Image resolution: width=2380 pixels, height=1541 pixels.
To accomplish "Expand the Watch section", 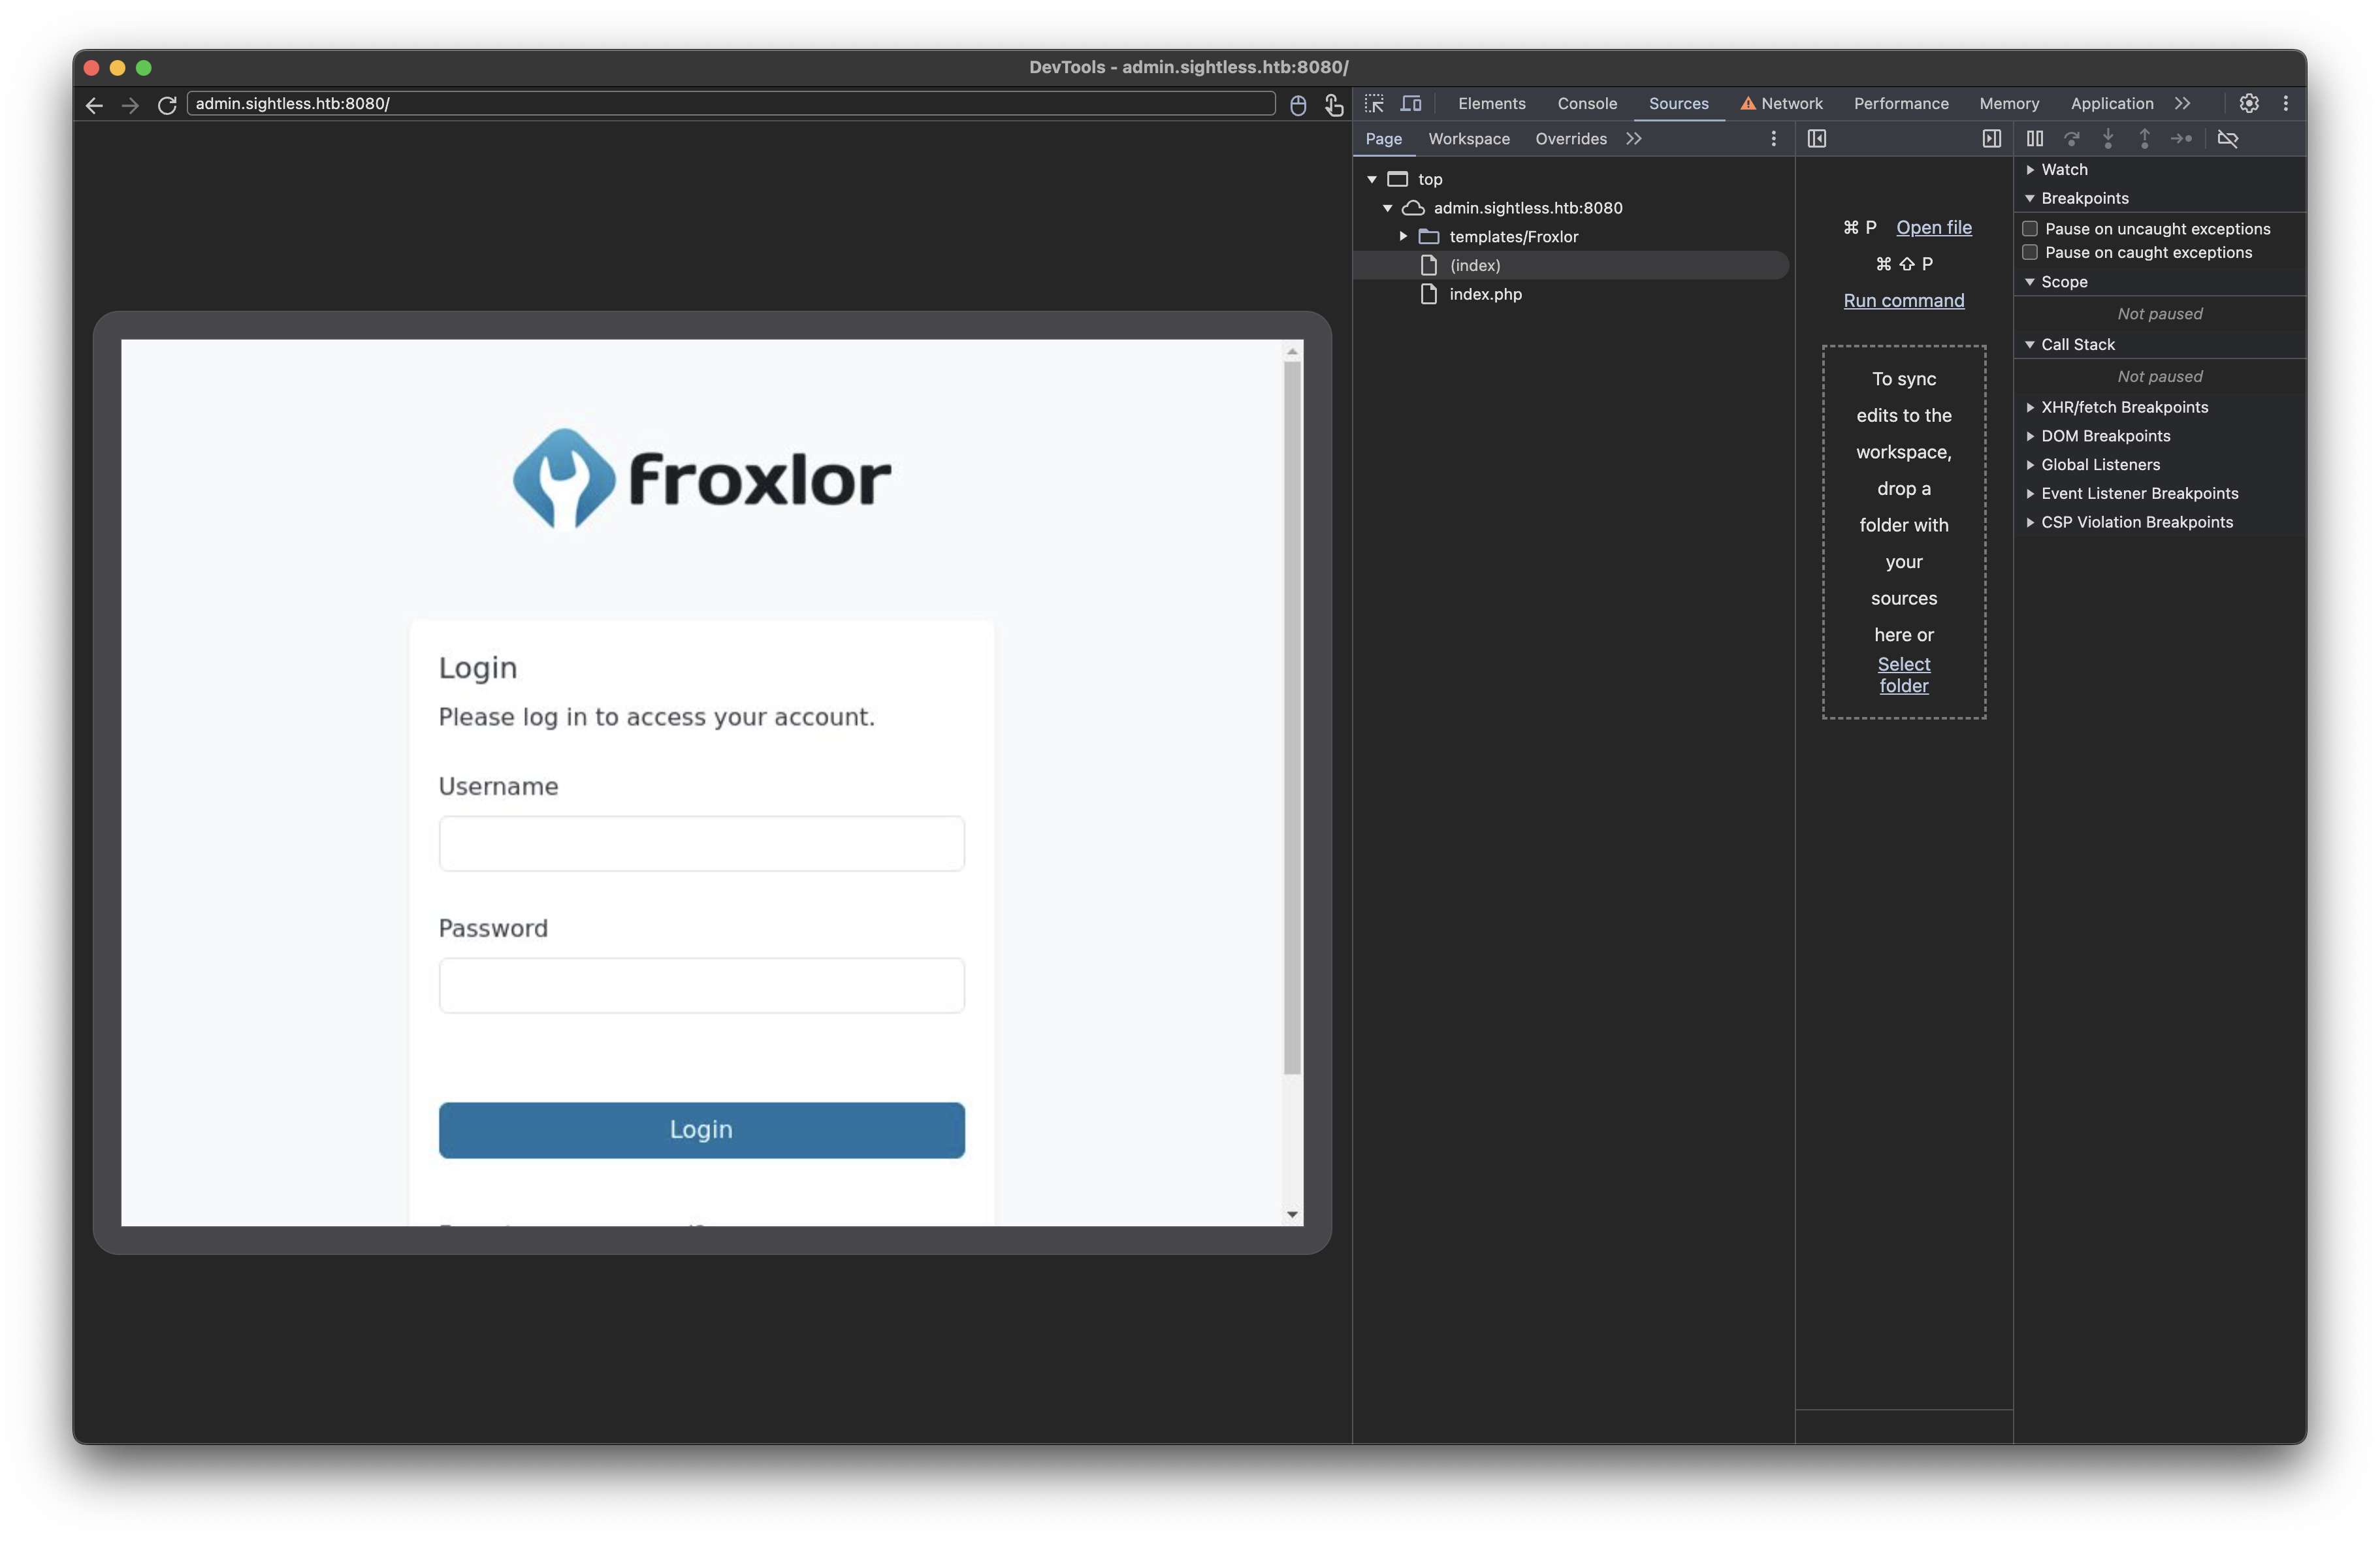I will (x=2030, y=169).
